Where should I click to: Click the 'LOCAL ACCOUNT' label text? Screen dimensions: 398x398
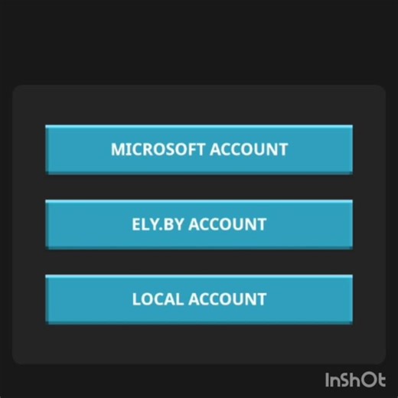pyautogui.click(x=199, y=299)
